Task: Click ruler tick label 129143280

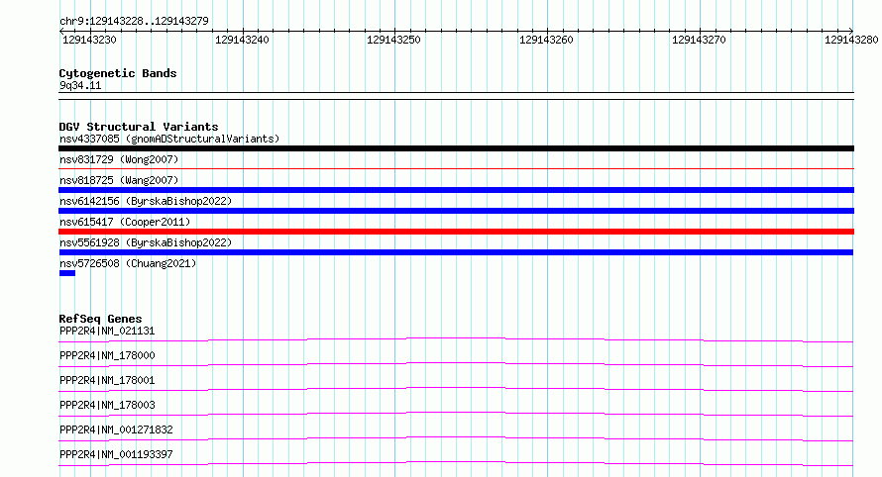Action: [851, 40]
